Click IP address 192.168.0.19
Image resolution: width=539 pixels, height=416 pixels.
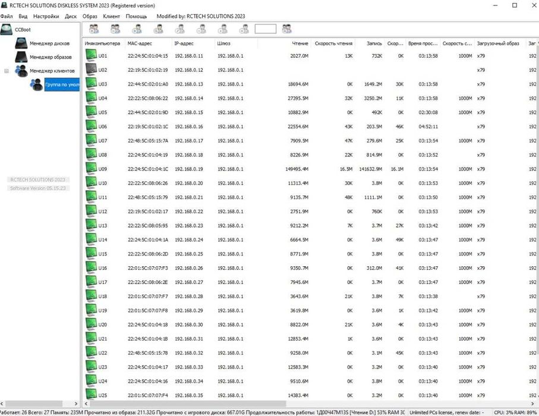[189, 169]
